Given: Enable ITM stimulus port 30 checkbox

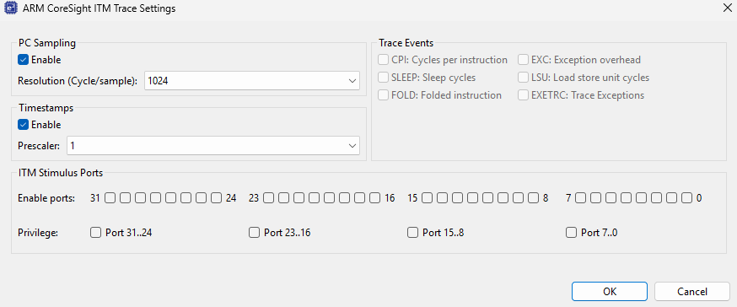Looking at the screenshot, I should pos(125,198).
